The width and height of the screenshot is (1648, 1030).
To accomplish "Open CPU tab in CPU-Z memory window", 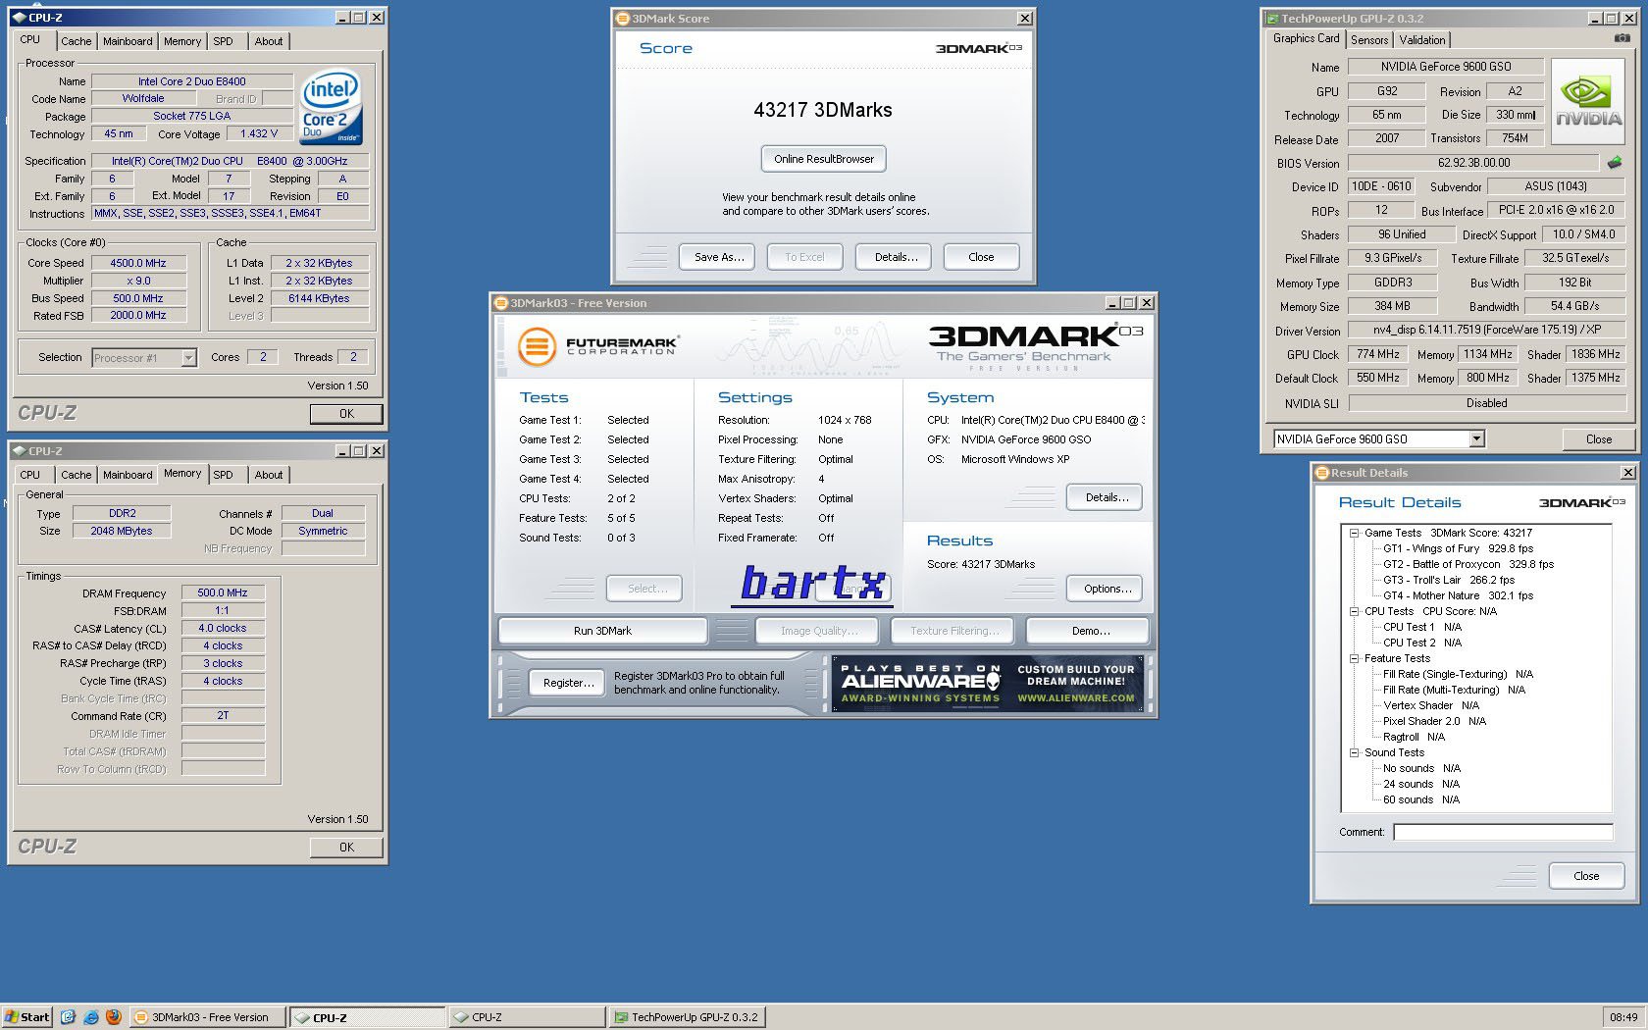I will [30, 475].
